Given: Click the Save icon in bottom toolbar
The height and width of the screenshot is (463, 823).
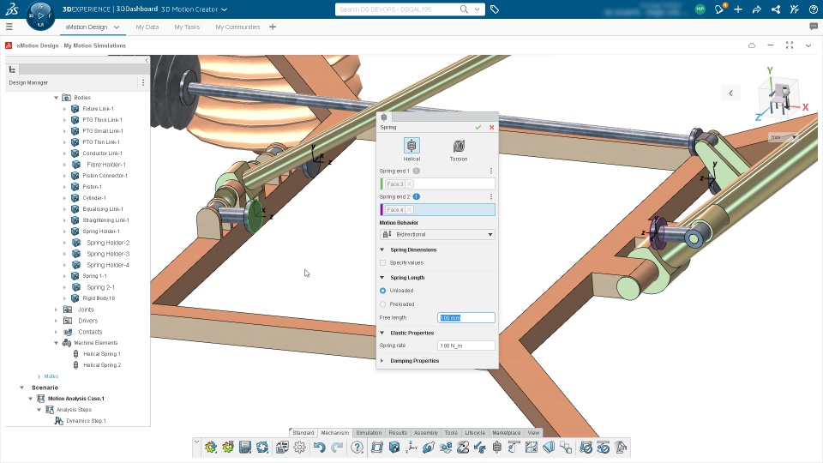Looking at the screenshot, I should (x=245, y=448).
